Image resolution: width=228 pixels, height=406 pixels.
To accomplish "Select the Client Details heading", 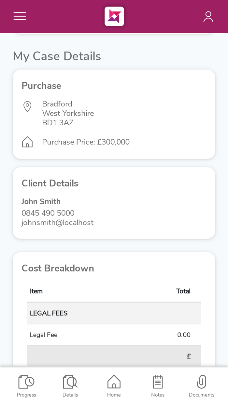I will (x=50, y=183).
